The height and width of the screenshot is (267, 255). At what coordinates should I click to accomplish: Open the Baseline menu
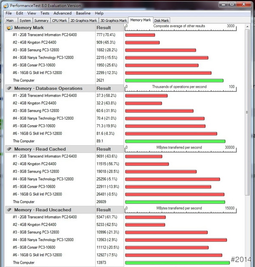pos(83,13)
